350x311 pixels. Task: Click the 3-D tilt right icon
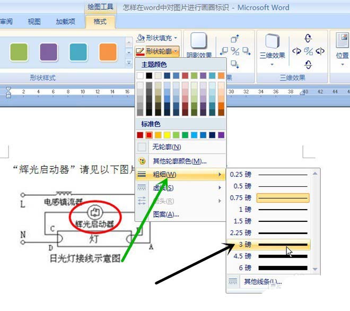pos(320,51)
